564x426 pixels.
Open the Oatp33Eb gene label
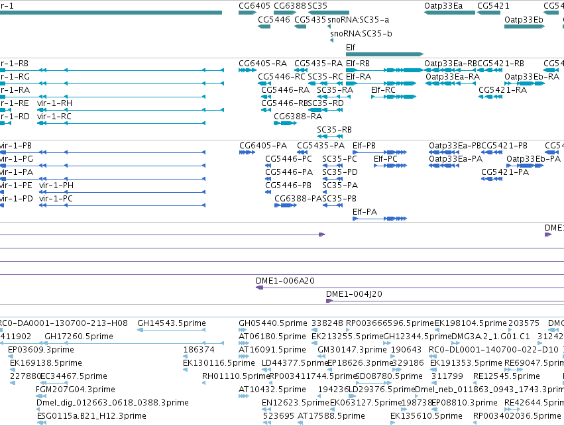[x=524, y=20]
